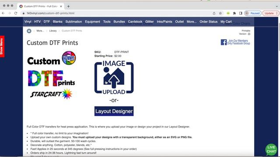Screen dimensions: 280x157
Task: Click the share icon in address bar
Action: 214,13
